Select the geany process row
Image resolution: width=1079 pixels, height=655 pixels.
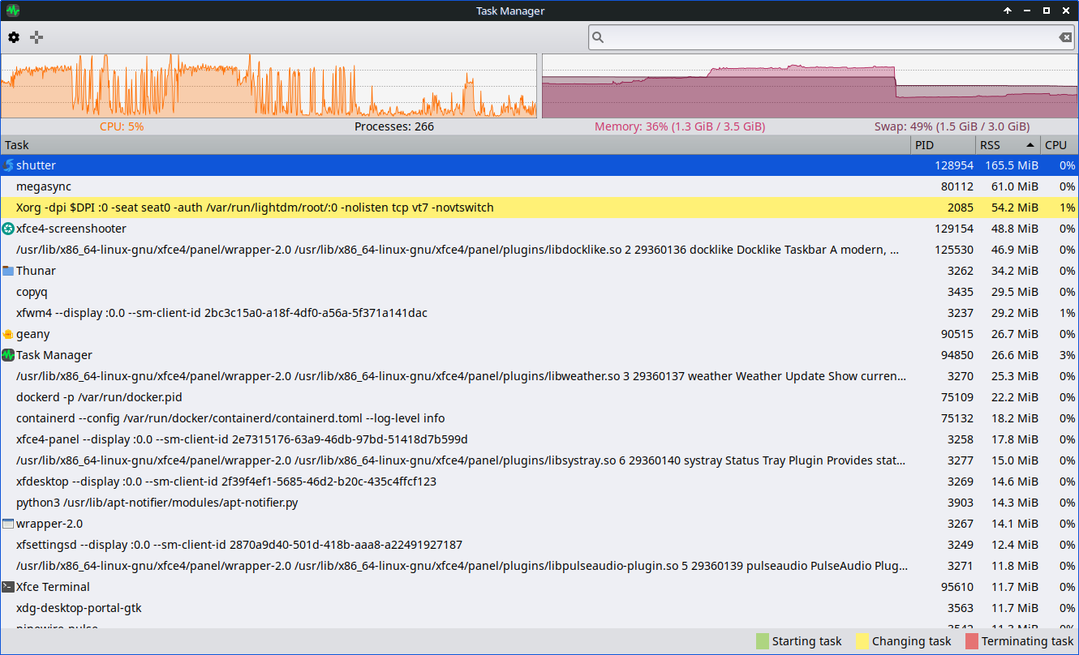539,334
